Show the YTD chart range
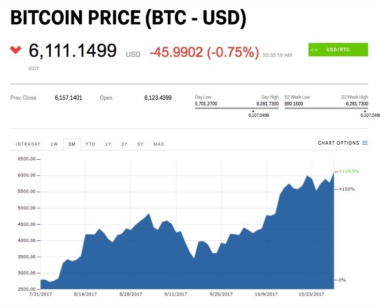 (x=90, y=144)
